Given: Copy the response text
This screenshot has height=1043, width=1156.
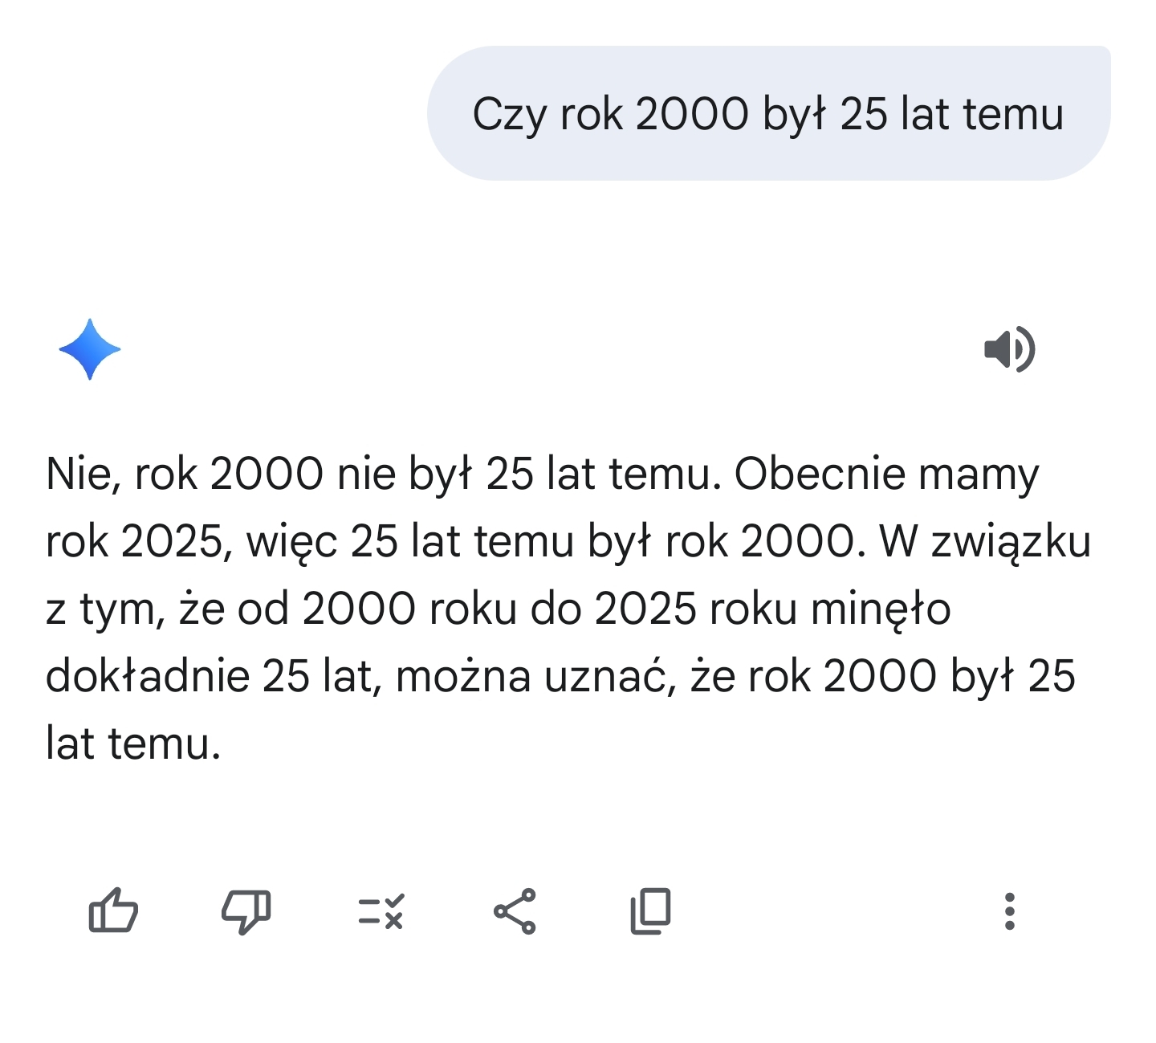Looking at the screenshot, I should [650, 911].
